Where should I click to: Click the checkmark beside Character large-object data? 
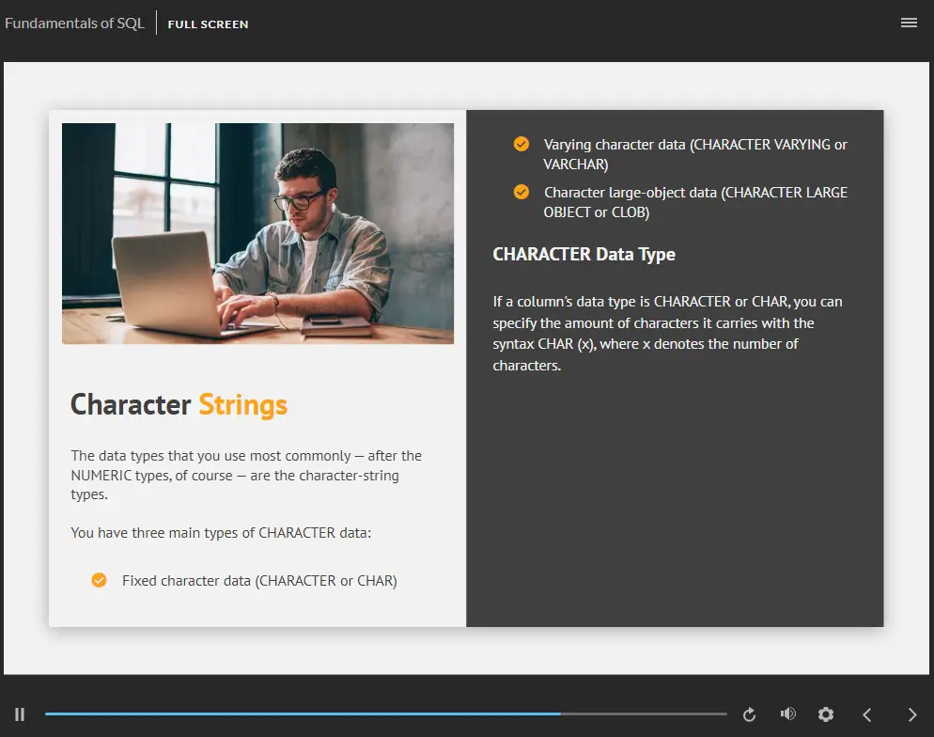click(521, 192)
